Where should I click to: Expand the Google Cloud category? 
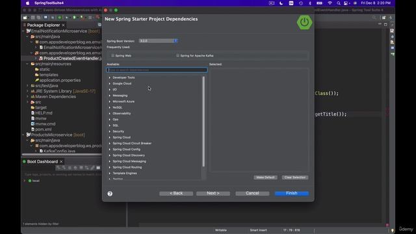tap(110, 84)
